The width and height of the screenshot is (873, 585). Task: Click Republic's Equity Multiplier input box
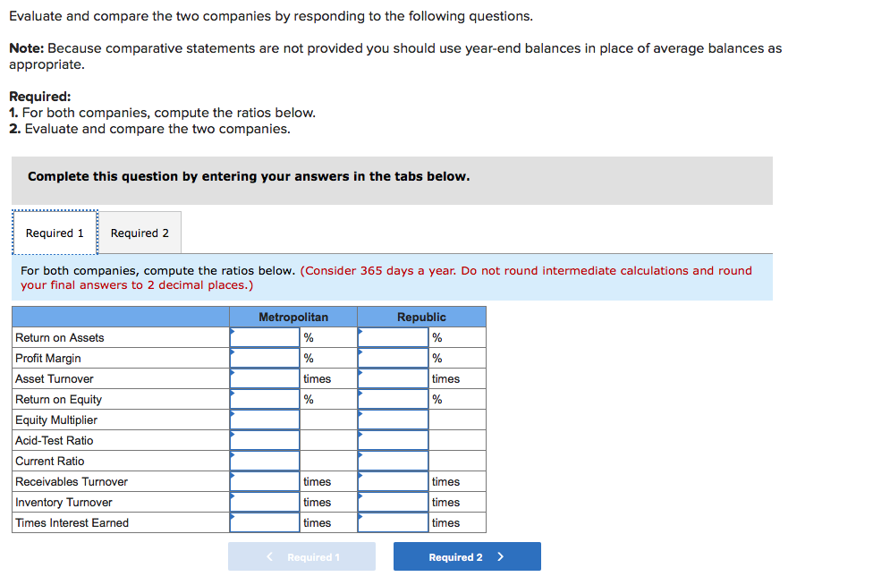click(393, 420)
